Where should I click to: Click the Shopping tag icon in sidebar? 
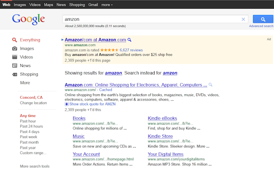pyautogui.click(x=15, y=74)
